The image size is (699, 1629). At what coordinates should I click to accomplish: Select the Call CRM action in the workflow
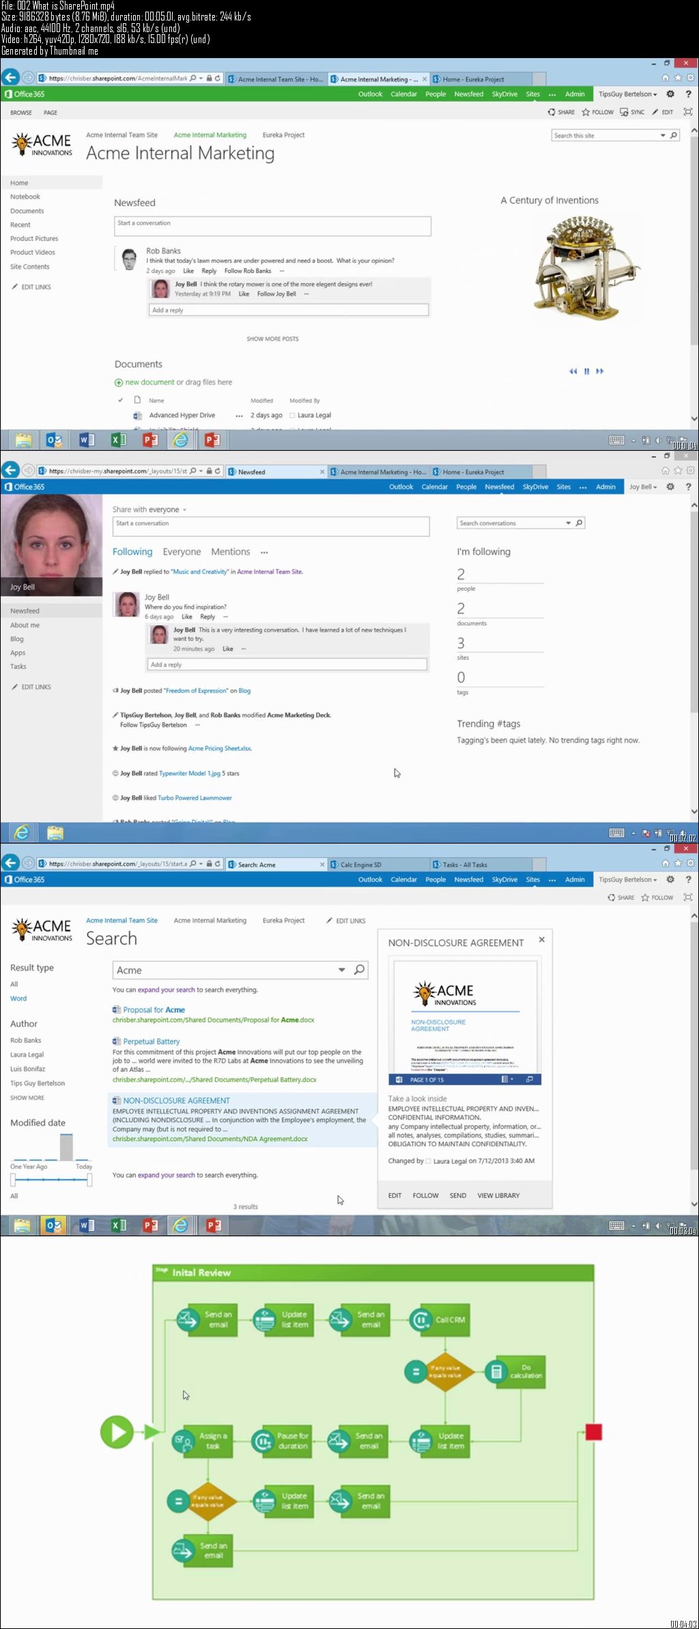coord(440,1320)
